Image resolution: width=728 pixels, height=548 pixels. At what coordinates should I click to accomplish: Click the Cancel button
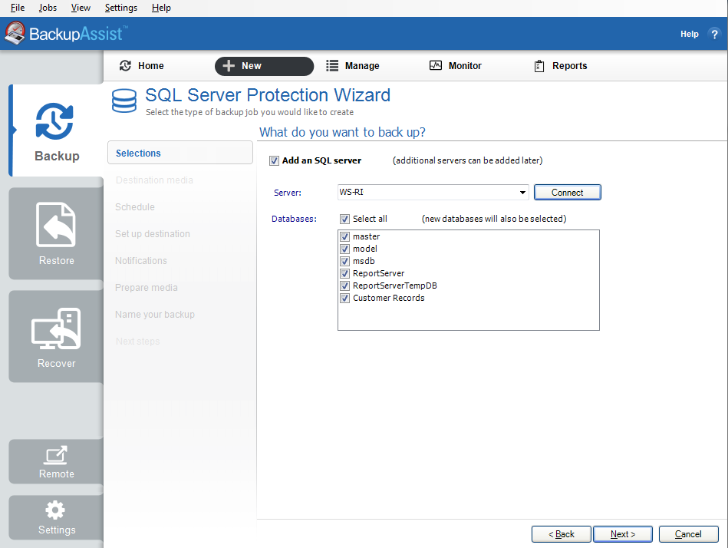[x=689, y=534]
